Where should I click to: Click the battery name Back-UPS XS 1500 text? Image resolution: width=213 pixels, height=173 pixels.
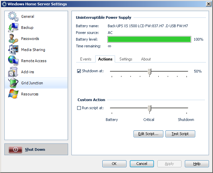tap(148, 26)
